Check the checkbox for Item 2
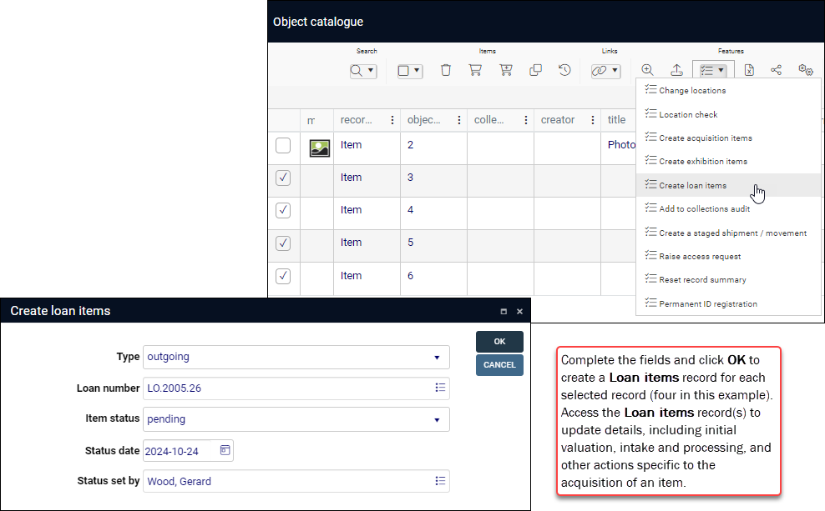The height and width of the screenshot is (511, 825). click(x=282, y=144)
